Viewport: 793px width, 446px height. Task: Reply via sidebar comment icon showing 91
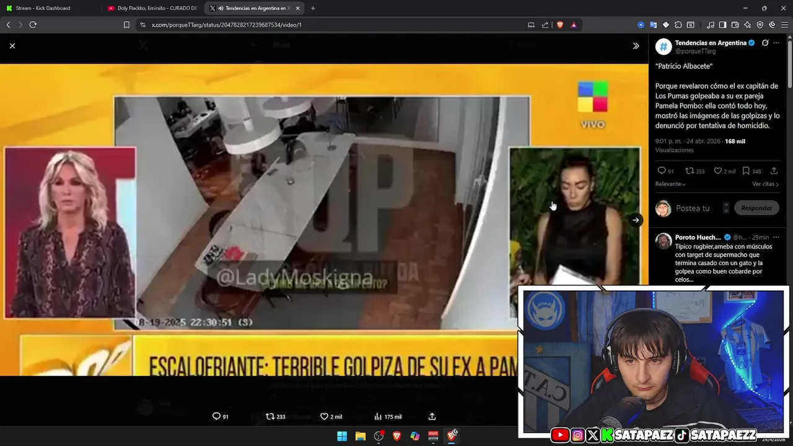[665, 171]
